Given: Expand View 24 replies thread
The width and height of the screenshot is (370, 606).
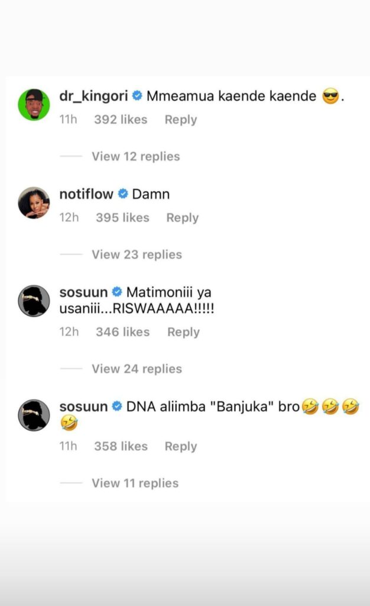Looking at the screenshot, I should (137, 369).
